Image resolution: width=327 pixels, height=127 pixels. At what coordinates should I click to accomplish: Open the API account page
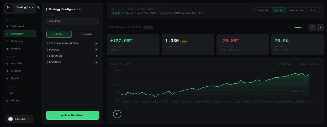click(x=20, y=93)
